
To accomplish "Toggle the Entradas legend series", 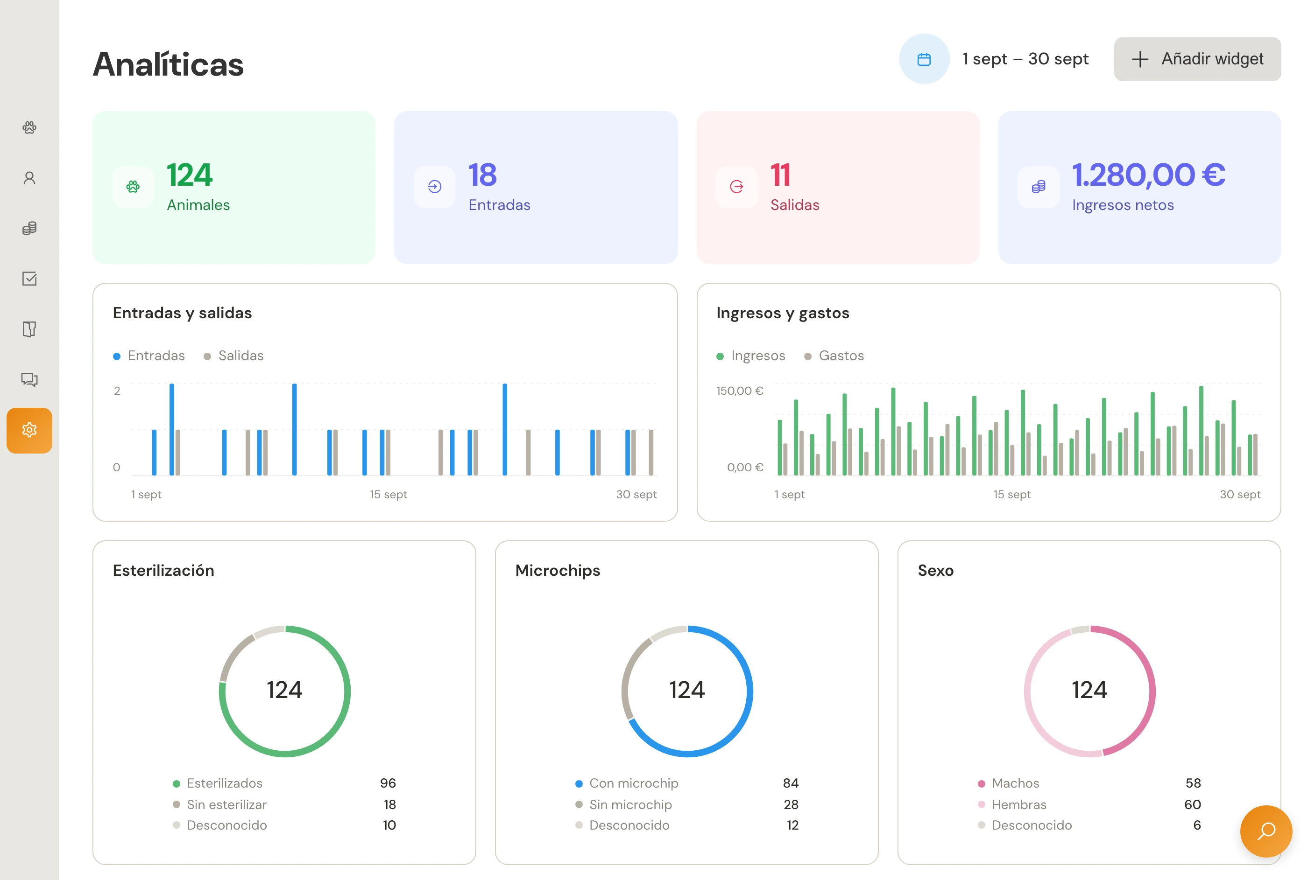I will tap(149, 356).
